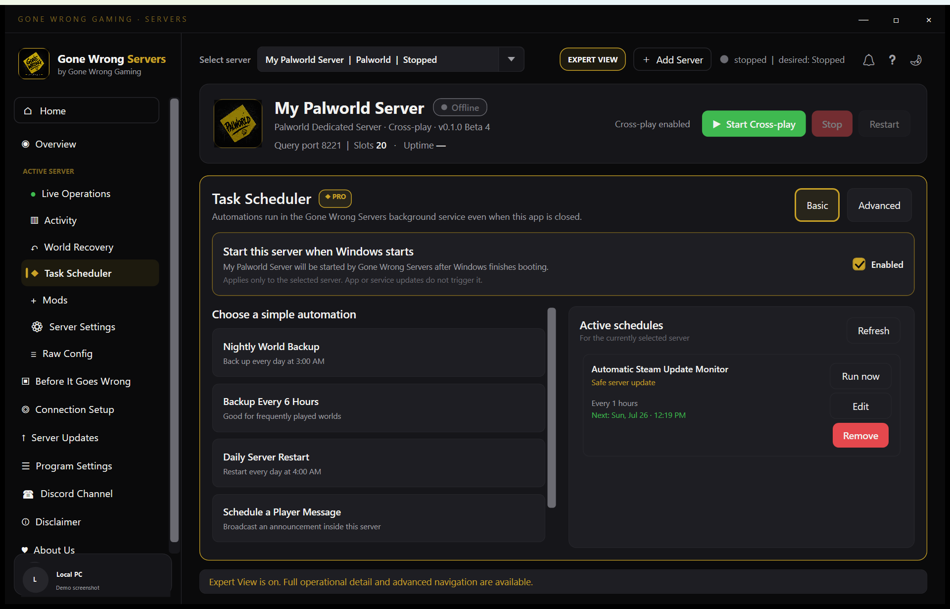Click the Discord Channel icon
Image resolution: width=950 pixels, height=609 pixels.
[x=28, y=494]
